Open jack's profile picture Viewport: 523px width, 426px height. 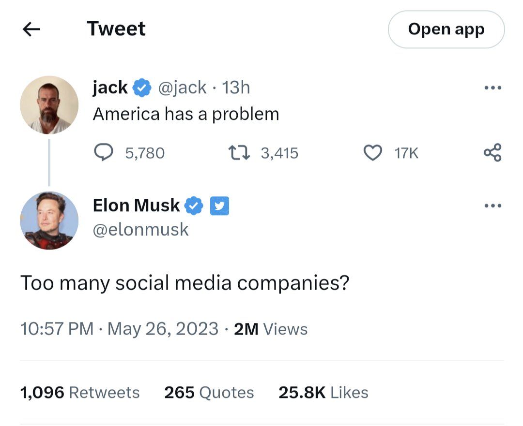click(x=49, y=105)
